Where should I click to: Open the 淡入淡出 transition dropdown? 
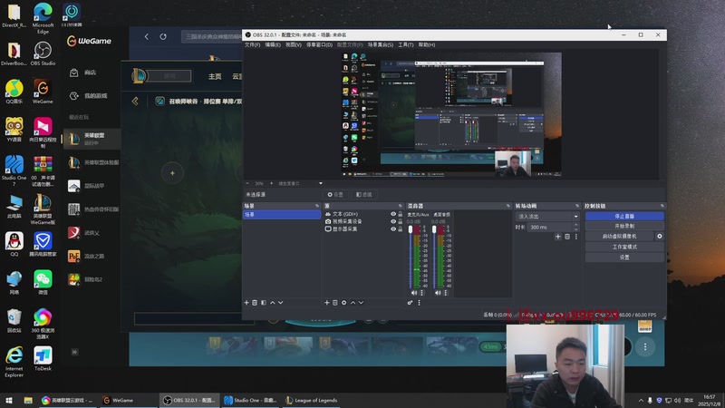548,217
